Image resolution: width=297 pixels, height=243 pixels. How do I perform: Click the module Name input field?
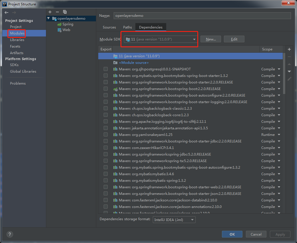pos(202,16)
